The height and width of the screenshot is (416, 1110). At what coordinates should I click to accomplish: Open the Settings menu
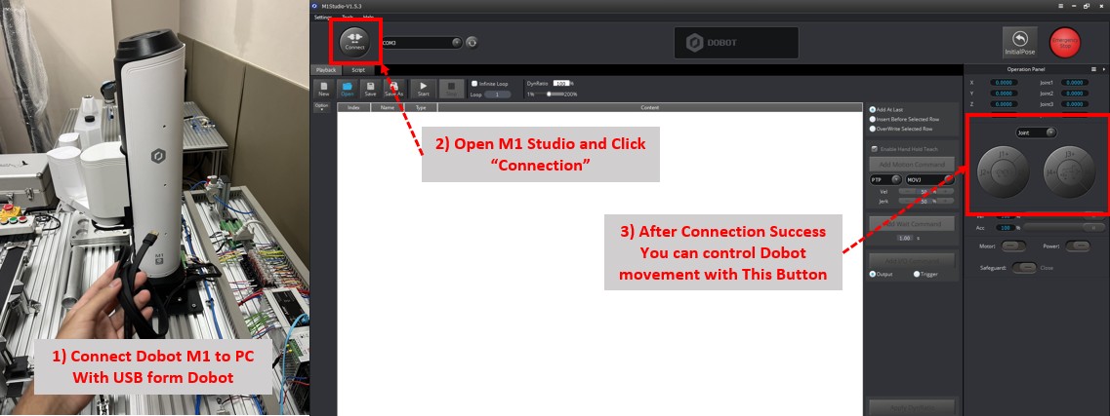point(323,17)
